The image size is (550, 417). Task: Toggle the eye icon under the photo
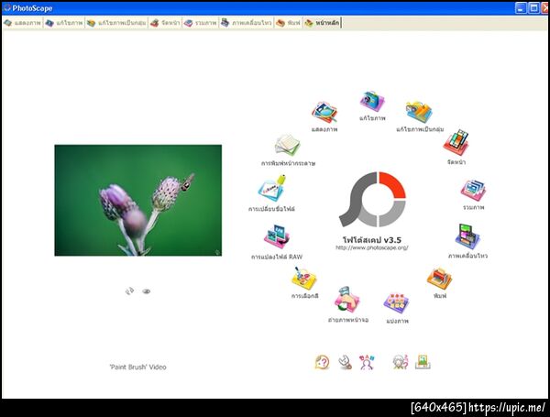click(147, 291)
